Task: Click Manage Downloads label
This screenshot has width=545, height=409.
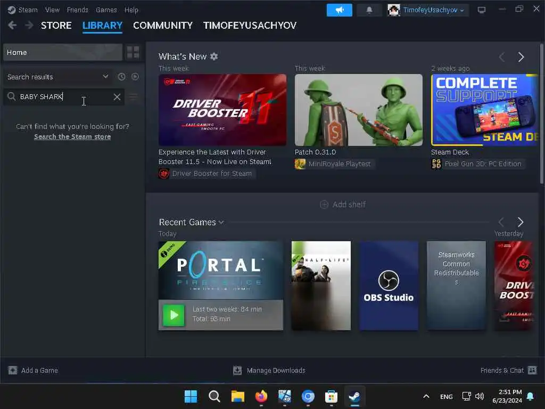Action: point(276,371)
